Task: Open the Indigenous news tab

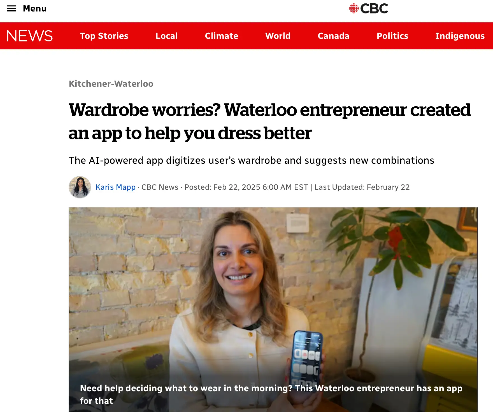Action: [x=460, y=36]
